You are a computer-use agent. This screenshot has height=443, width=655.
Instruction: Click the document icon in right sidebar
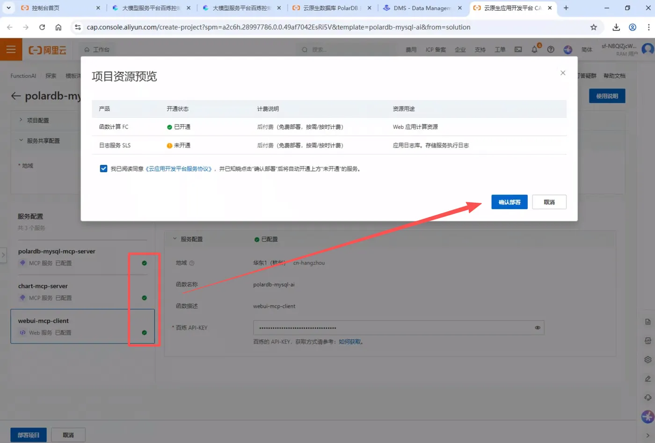click(x=648, y=322)
